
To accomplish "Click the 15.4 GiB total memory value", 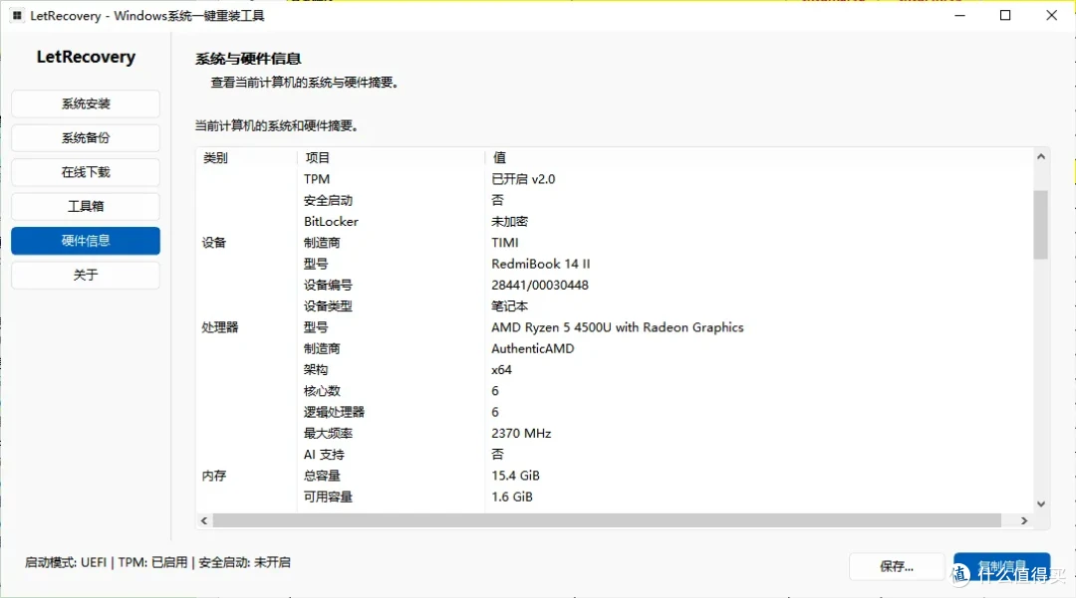I will click(515, 476).
